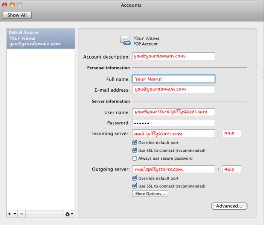Click the Incoming server address field

[173, 133]
